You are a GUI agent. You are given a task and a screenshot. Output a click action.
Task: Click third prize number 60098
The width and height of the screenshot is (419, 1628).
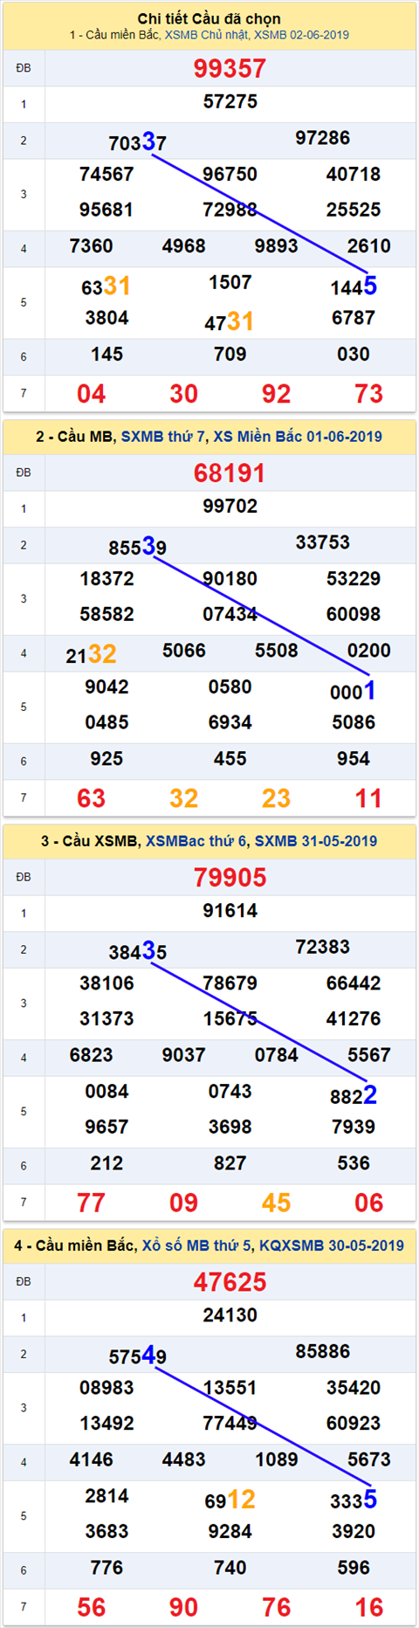pyautogui.click(x=354, y=614)
